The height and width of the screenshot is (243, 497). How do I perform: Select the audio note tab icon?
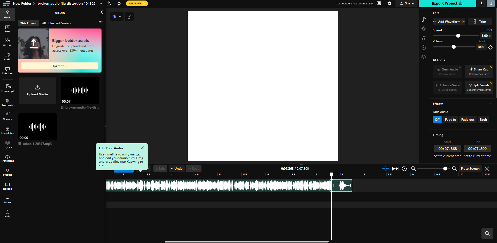(x=424, y=19)
